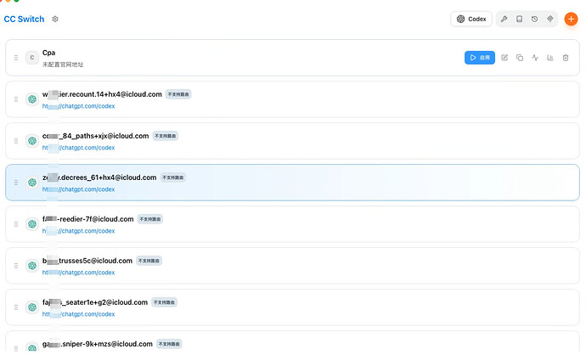The height and width of the screenshot is (355, 586).
Task: Edit the Cpa provider
Action: tap(504, 58)
